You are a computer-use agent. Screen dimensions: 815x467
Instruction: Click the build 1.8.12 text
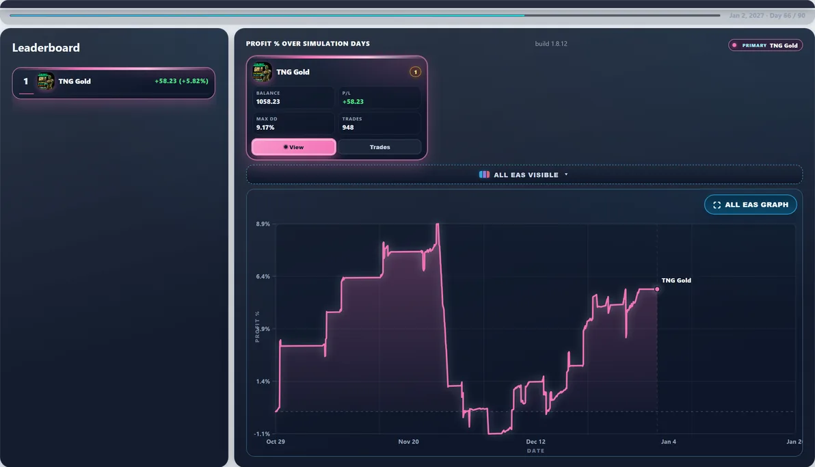tap(551, 44)
